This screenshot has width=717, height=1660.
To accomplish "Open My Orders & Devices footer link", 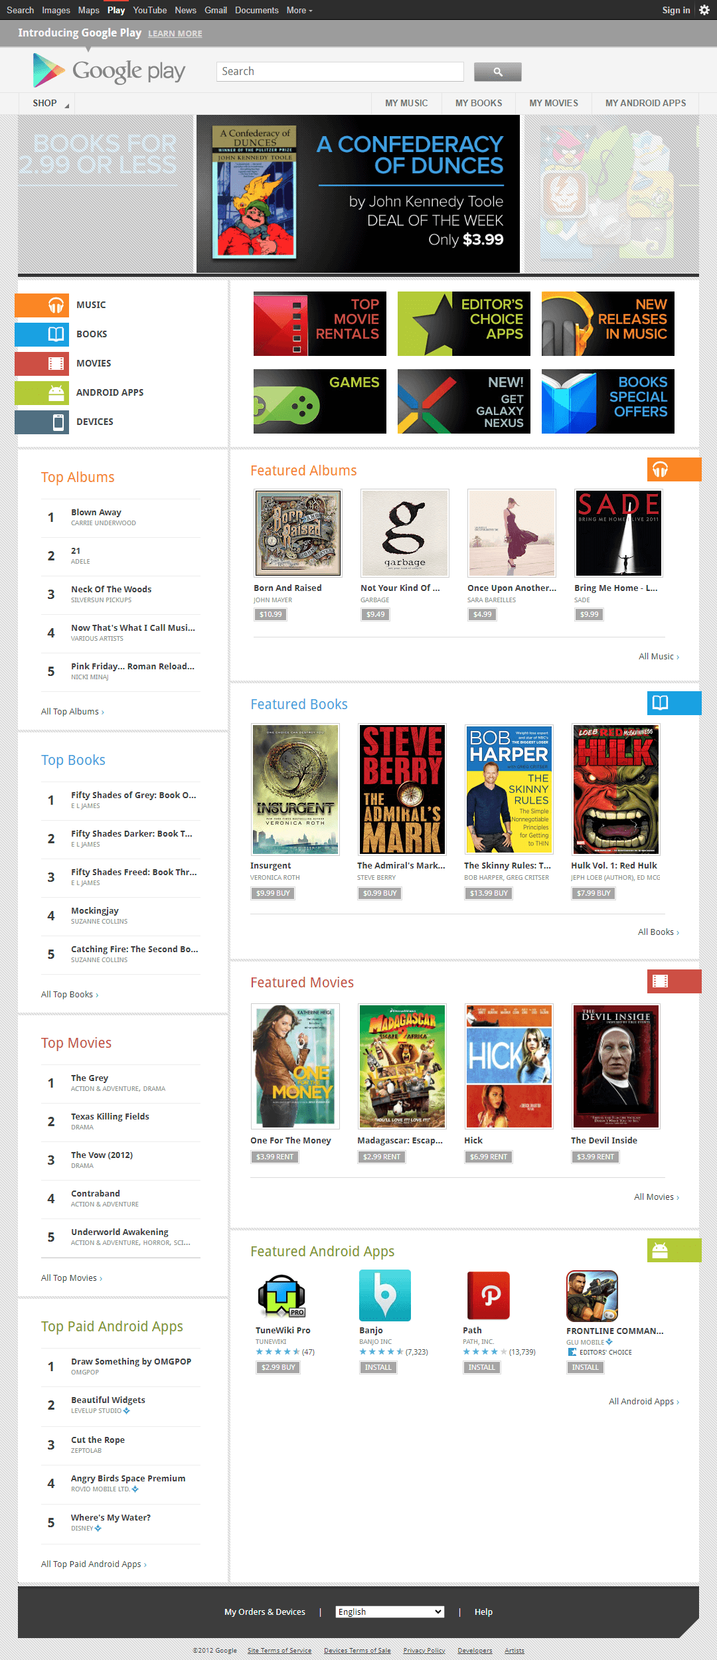I will (x=265, y=1612).
